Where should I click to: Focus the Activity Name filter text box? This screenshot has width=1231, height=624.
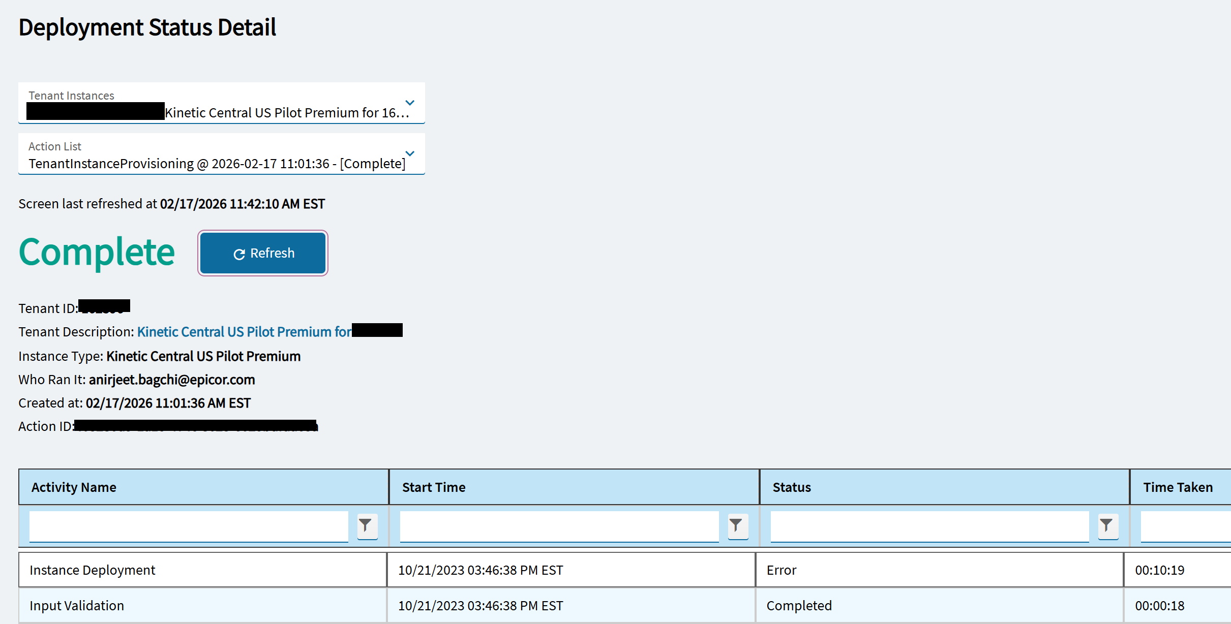pyautogui.click(x=189, y=526)
